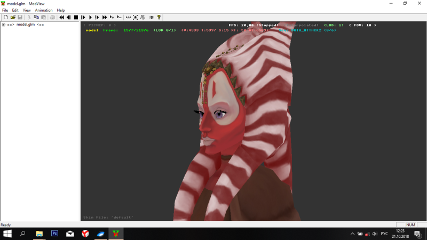Open Yandex Browser from the taskbar
This screenshot has height=240, width=427.
85,234
